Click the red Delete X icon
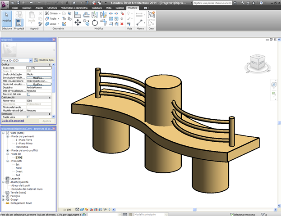The width and height of the screenshot is (281, 216). [121, 25]
